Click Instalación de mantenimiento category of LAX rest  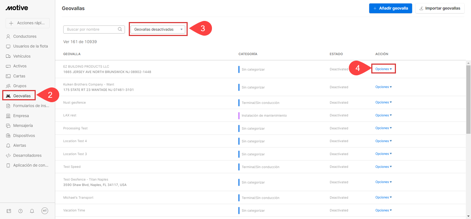[x=264, y=115]
